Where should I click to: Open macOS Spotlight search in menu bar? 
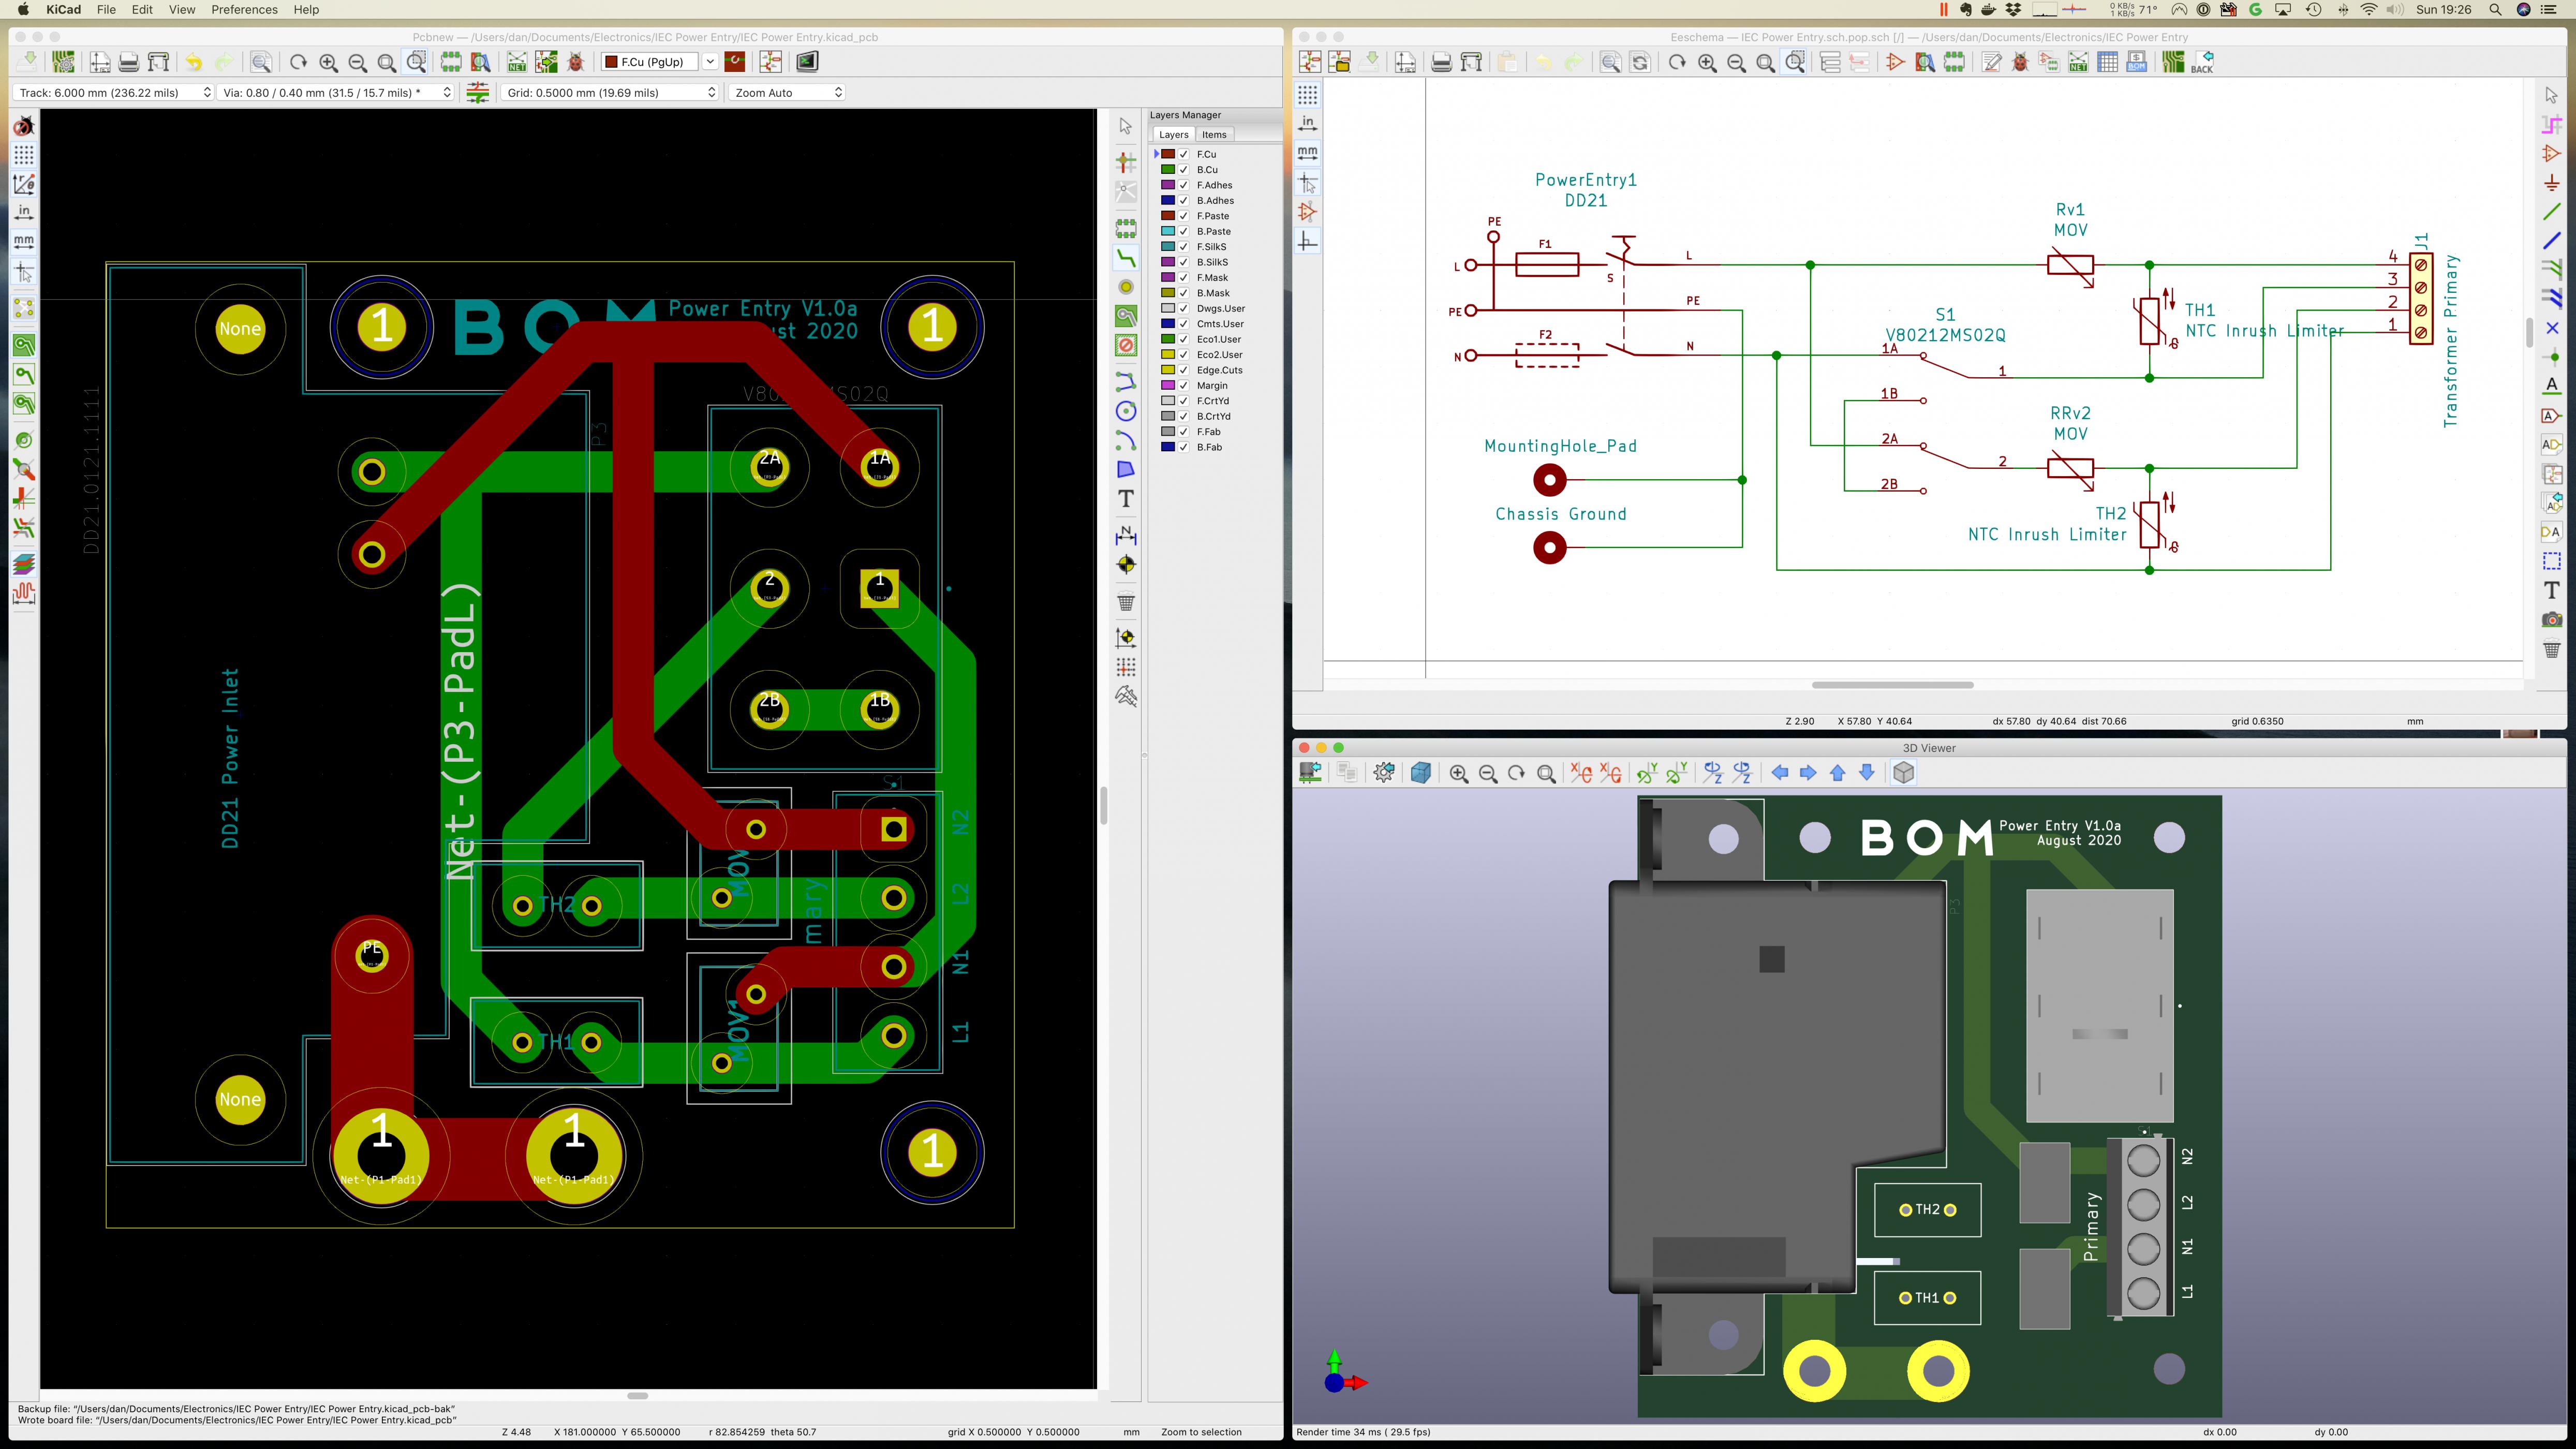(2495, 9)
